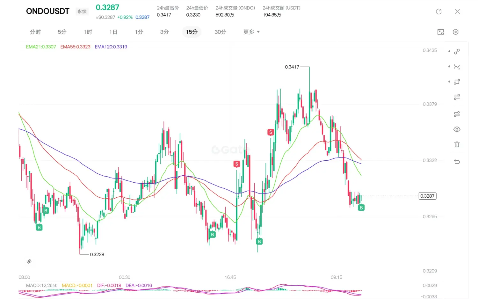Click the small logo icon at chart bottom-left
Viewport: 478px width, 299px height.
click(x=29, y=261)
